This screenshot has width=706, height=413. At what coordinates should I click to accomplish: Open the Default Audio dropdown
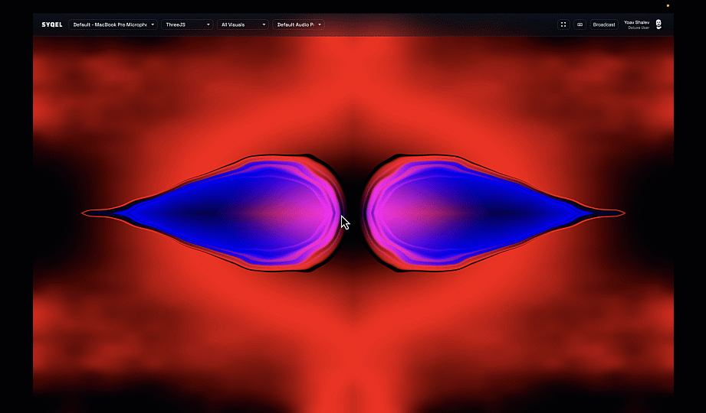pyautogui.click(x=295, y=24)
